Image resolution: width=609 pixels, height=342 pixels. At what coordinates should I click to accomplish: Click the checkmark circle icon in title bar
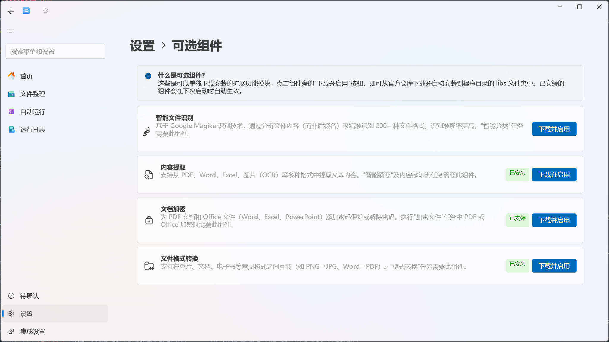(x=46, y=11)
